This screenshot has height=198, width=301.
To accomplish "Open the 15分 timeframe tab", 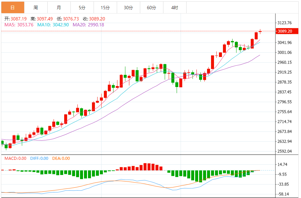I will pos(106,8).
